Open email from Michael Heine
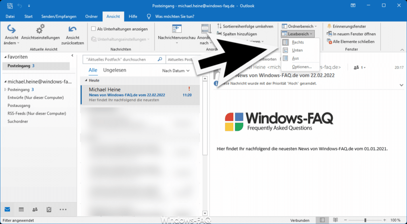This screenshot has height=224, width=407. click(140, 95)
